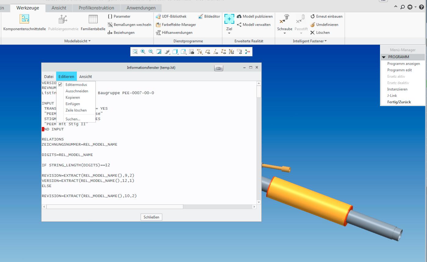Image resolution: width=427 pixels, height=262 pixels.
Task: Click the Löschen fastener icon
Action: (320, 33)
